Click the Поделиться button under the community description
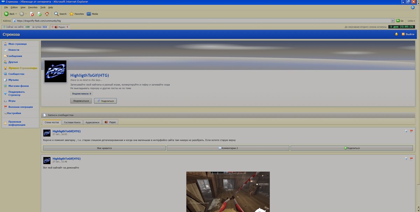This screenshot has height=212, width=420. (105, 101)
